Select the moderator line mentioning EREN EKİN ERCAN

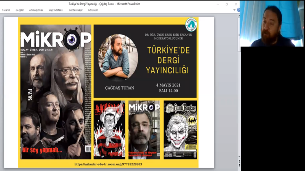point(168,36)
